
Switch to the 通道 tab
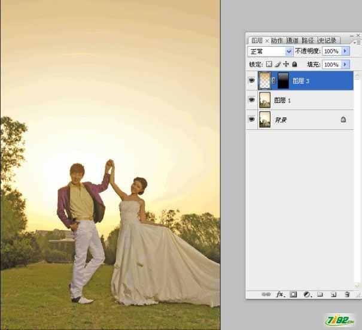pos(292,41)
